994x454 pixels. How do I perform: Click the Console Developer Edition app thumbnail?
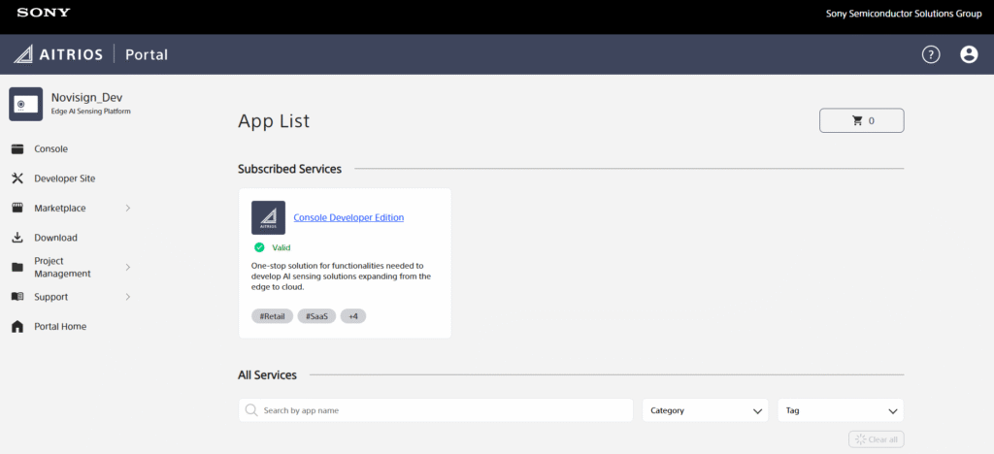point(268,217)
